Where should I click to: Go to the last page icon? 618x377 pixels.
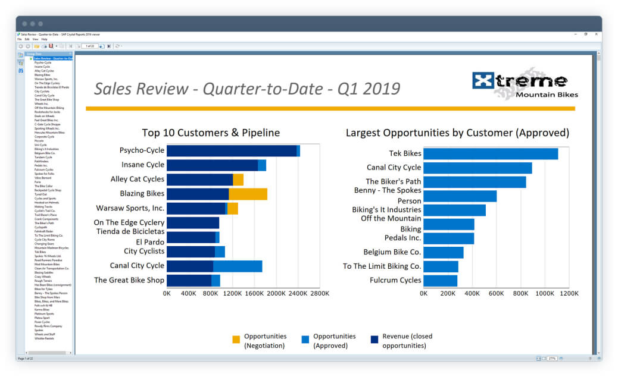point(109,46)
